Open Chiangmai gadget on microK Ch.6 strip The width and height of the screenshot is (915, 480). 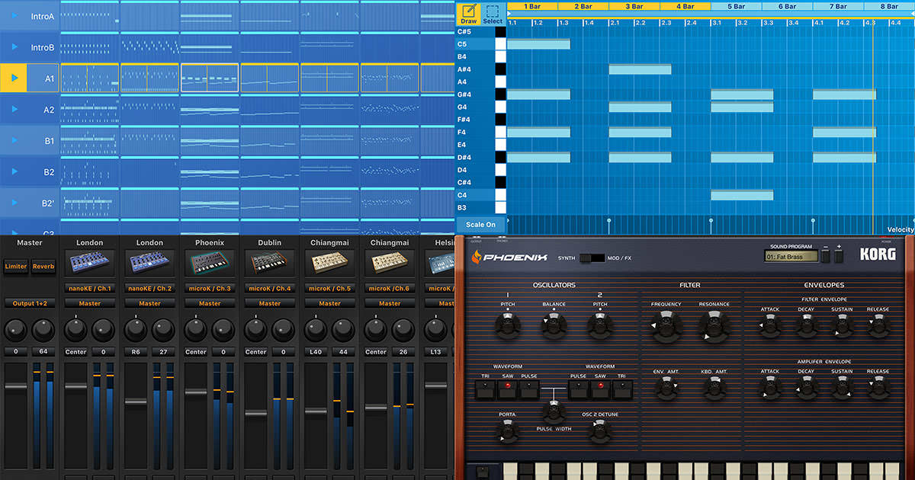pos(390,263)
